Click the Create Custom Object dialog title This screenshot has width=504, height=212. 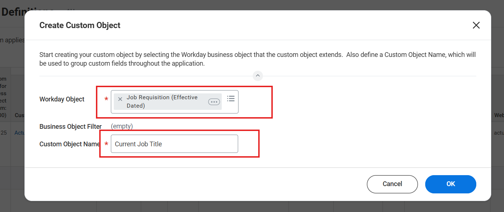(x=80, y=25)
